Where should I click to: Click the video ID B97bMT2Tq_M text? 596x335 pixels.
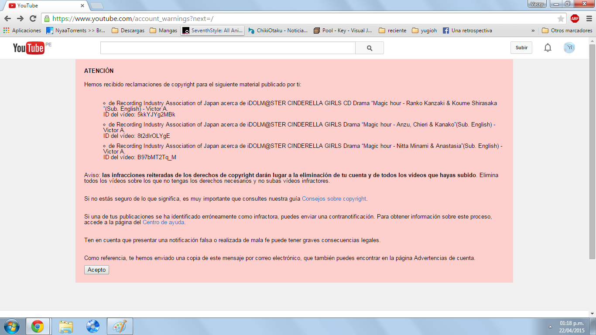tap(157, 157)
